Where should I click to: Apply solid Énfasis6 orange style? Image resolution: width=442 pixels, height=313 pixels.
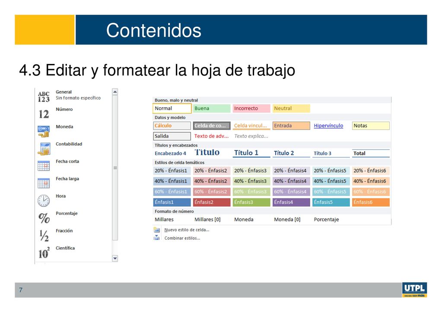click(371, 202)
